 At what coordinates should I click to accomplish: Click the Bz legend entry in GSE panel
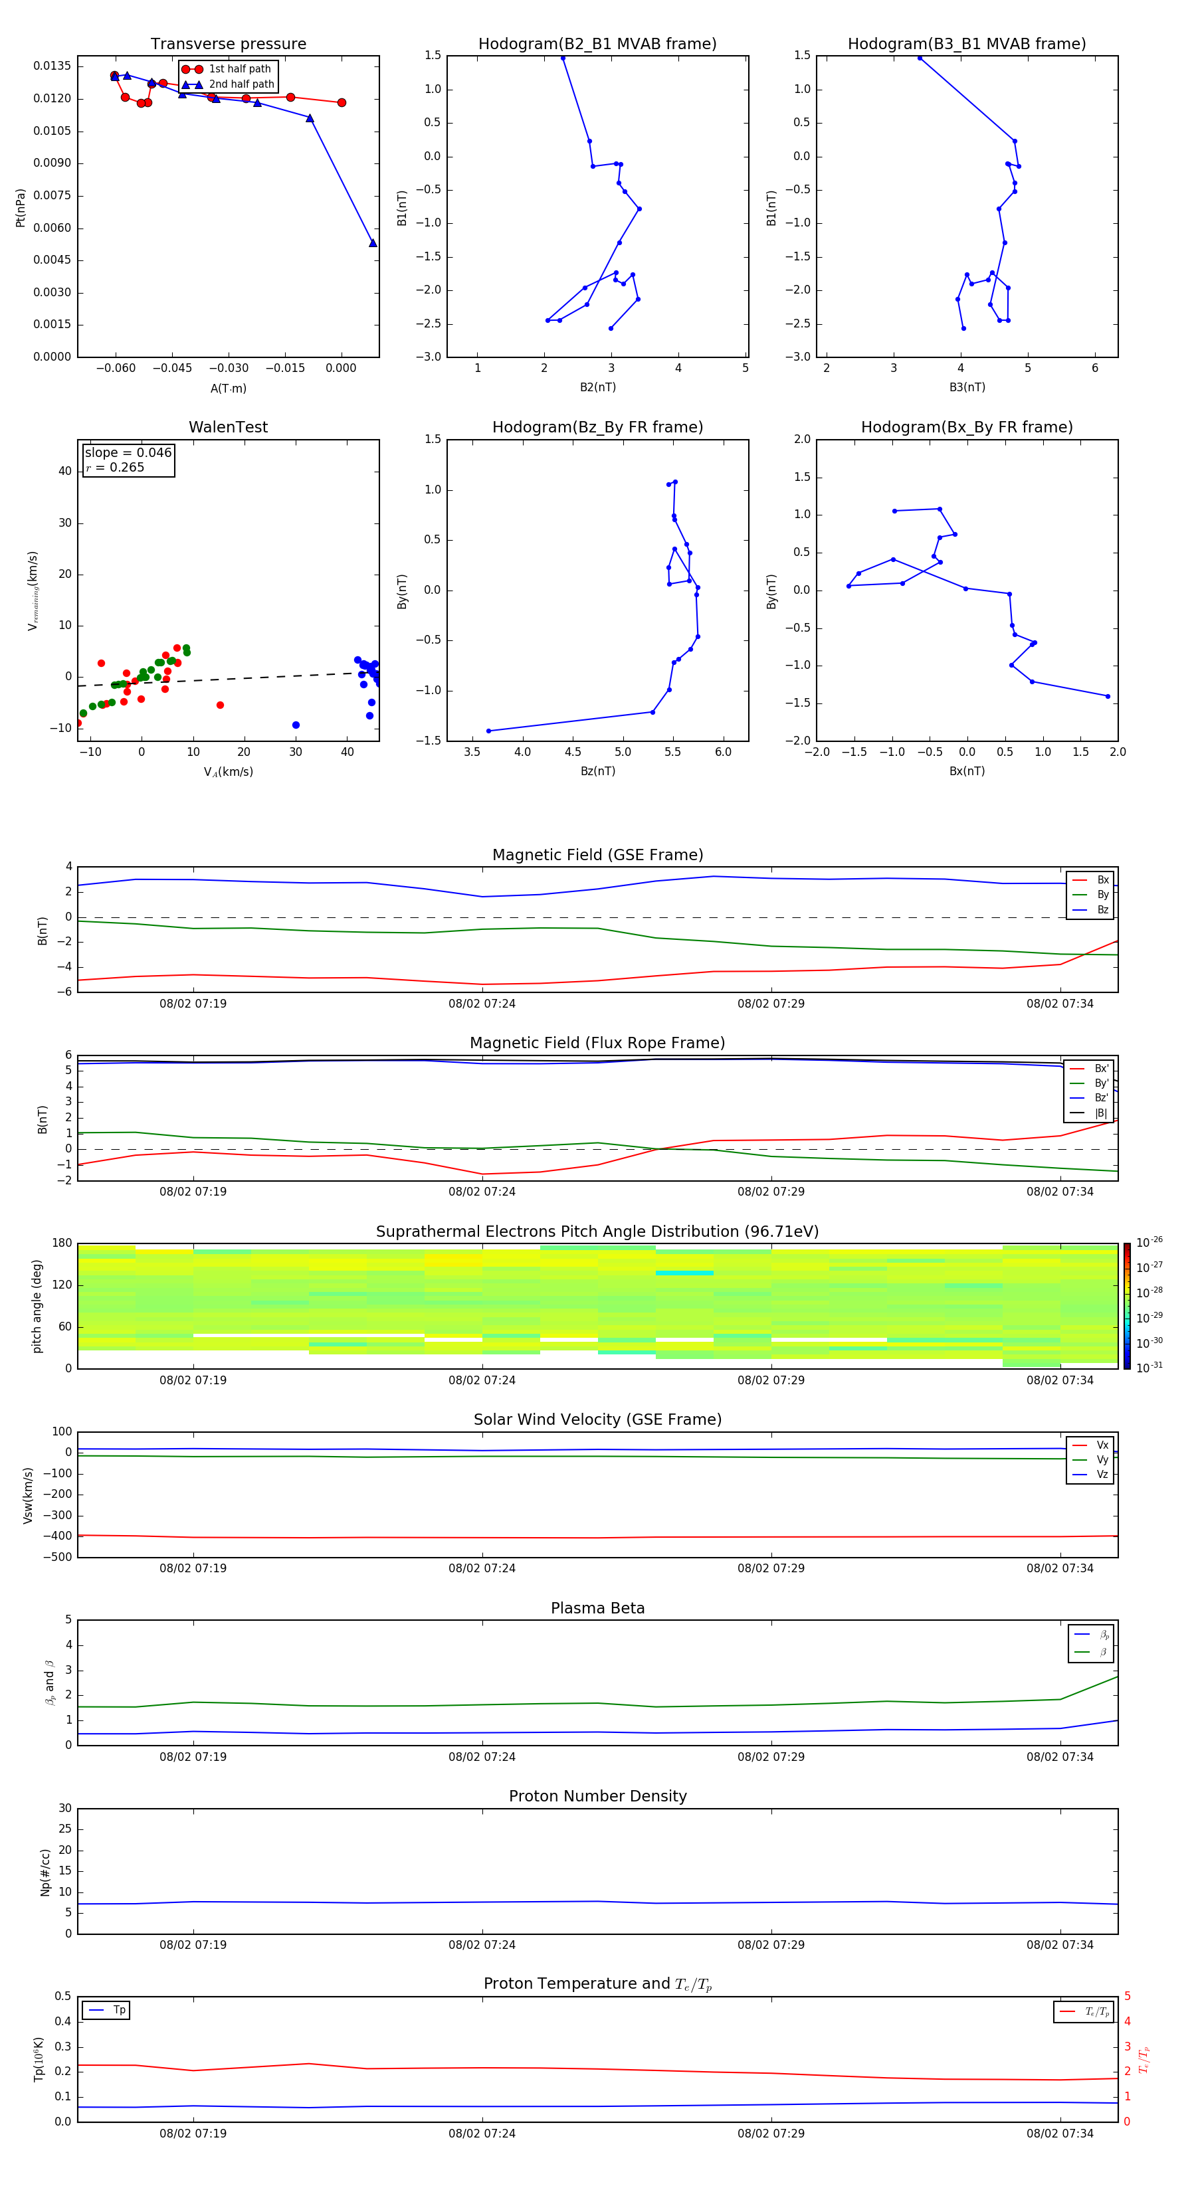(1090, 909)
